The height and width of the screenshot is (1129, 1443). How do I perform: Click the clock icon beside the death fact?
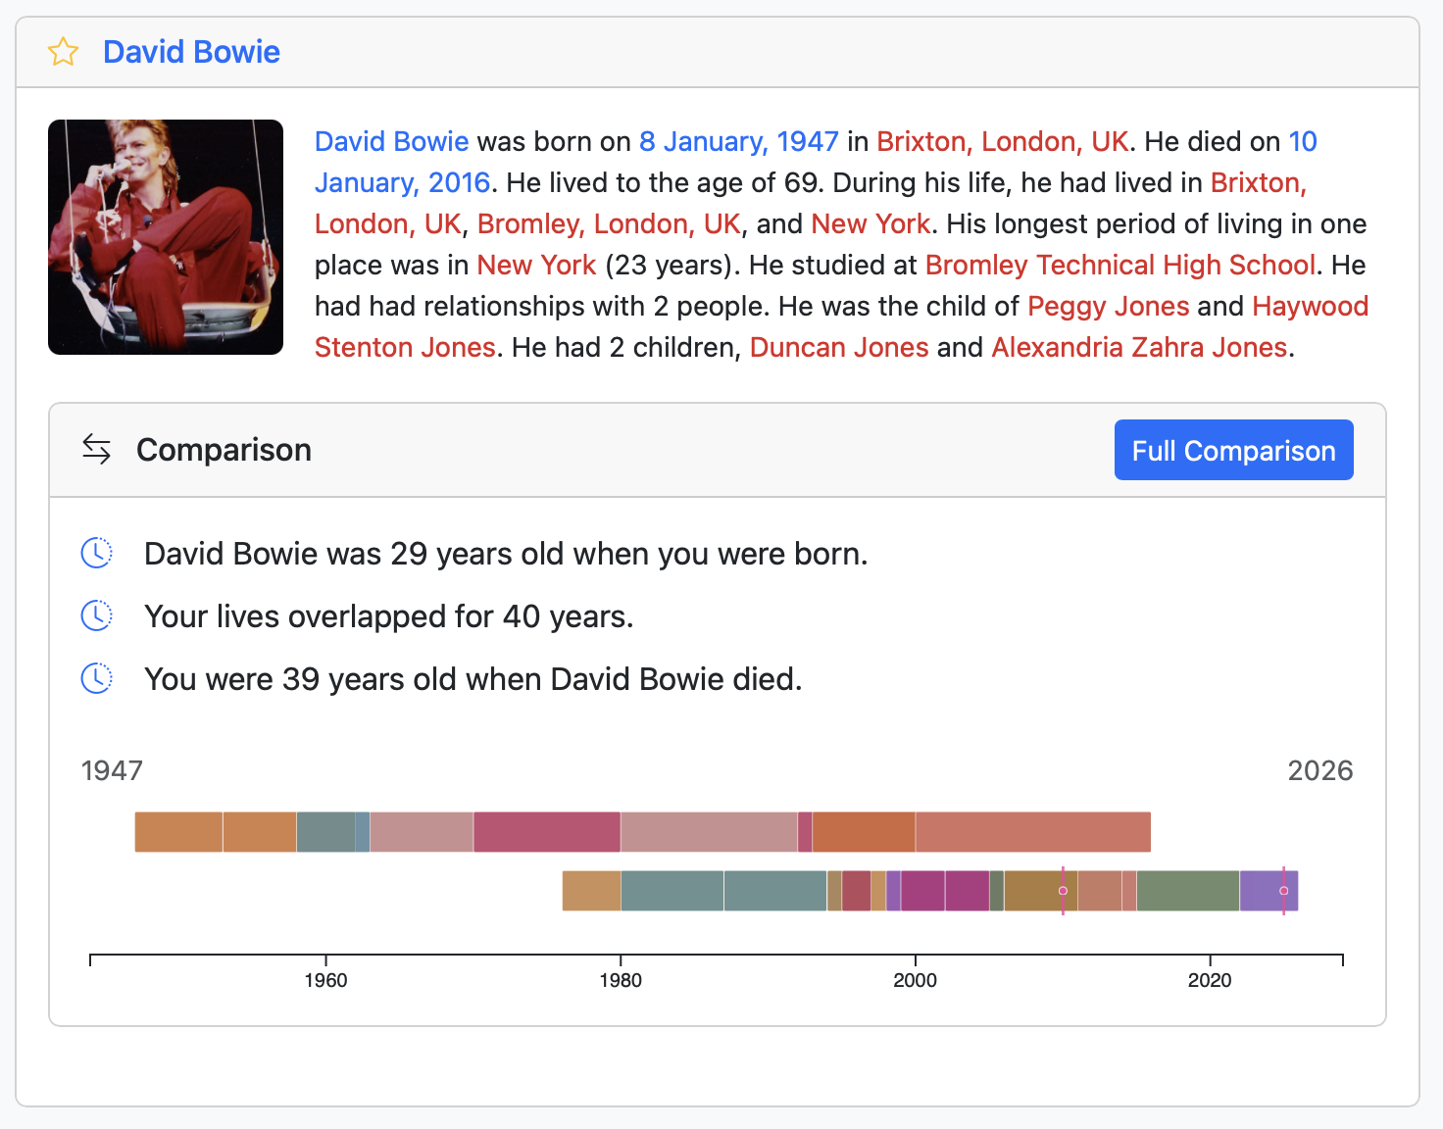tap(95, 677)
